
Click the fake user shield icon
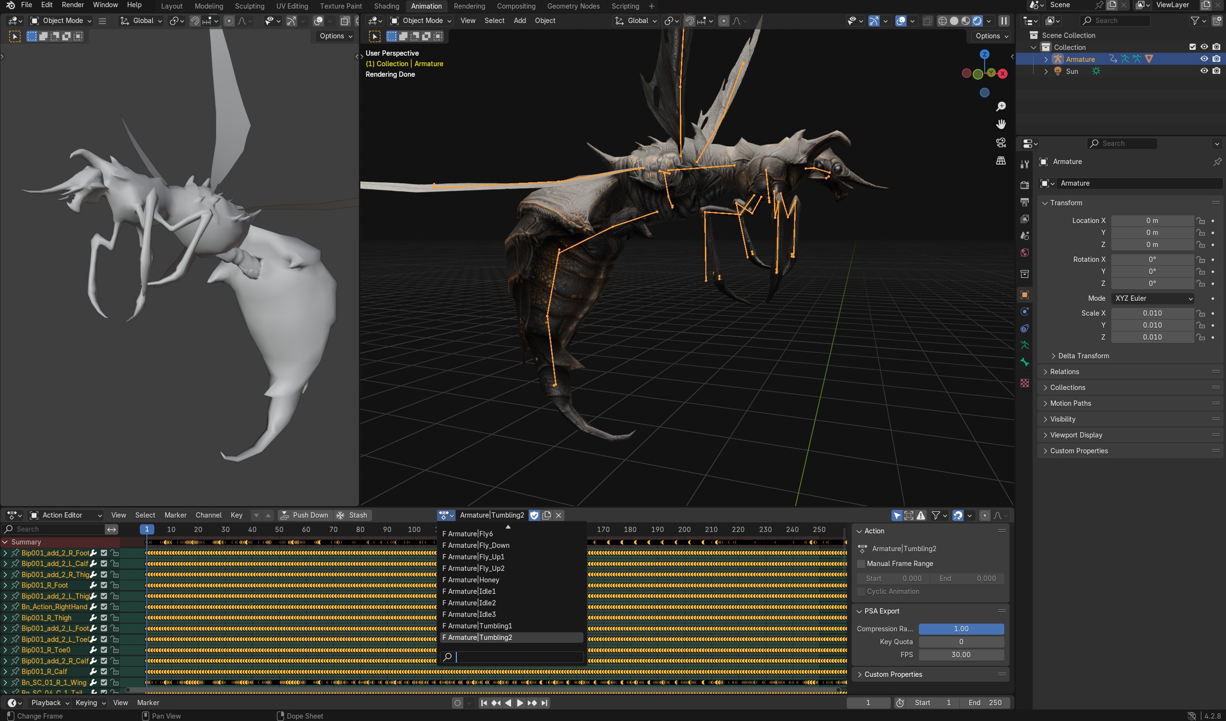pyautogui.click(x=534, y=515)
